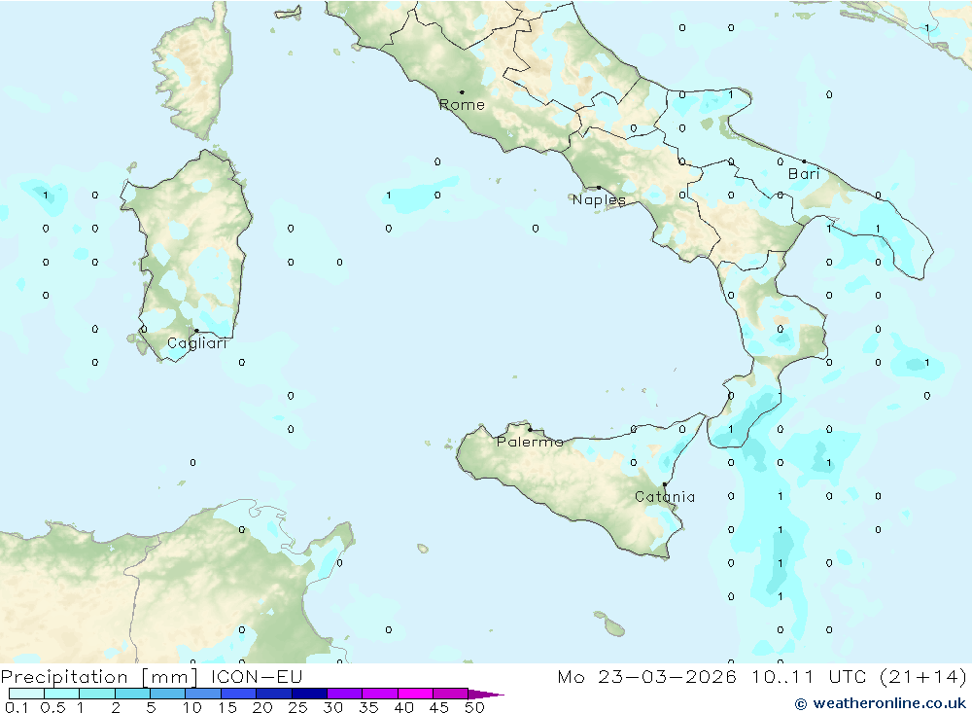Click the legend value '20'
The width and height of the screenshot is (972, 713).
[x=262, y=707]
